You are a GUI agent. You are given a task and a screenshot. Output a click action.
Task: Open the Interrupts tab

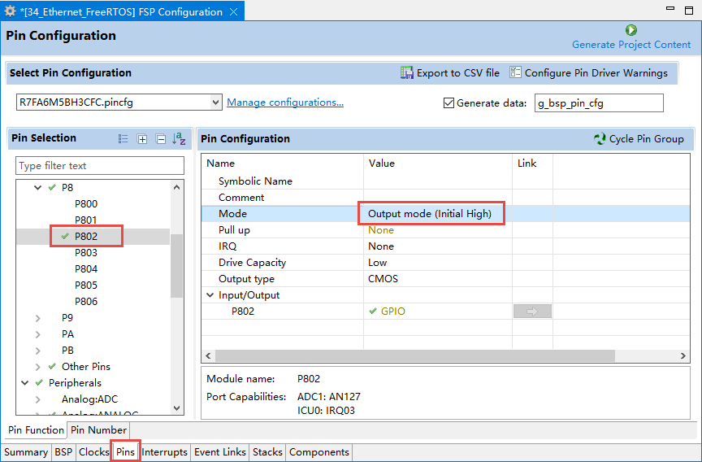pyautogui.click(x=164, y=452)
